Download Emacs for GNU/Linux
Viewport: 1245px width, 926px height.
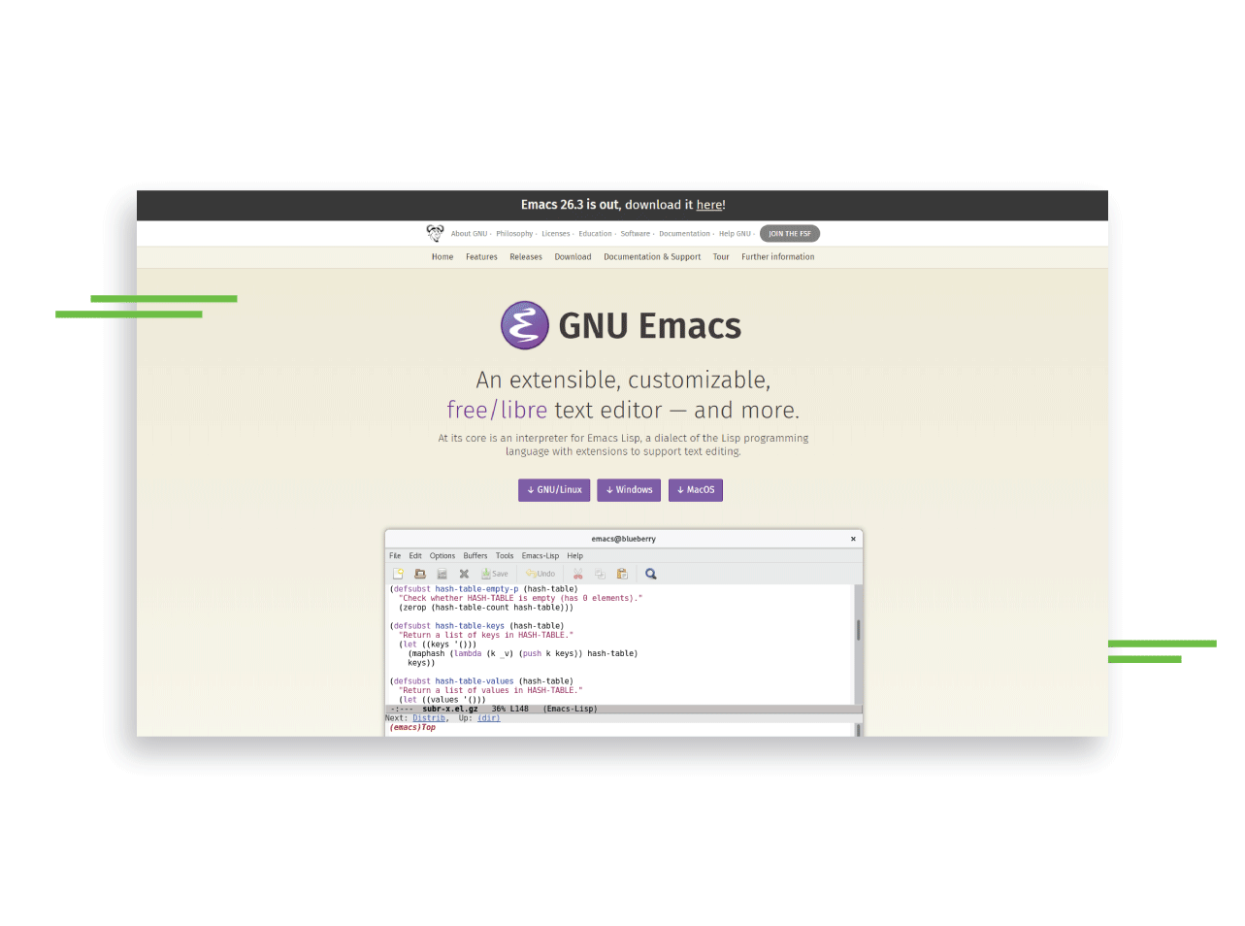coord(554,490)
